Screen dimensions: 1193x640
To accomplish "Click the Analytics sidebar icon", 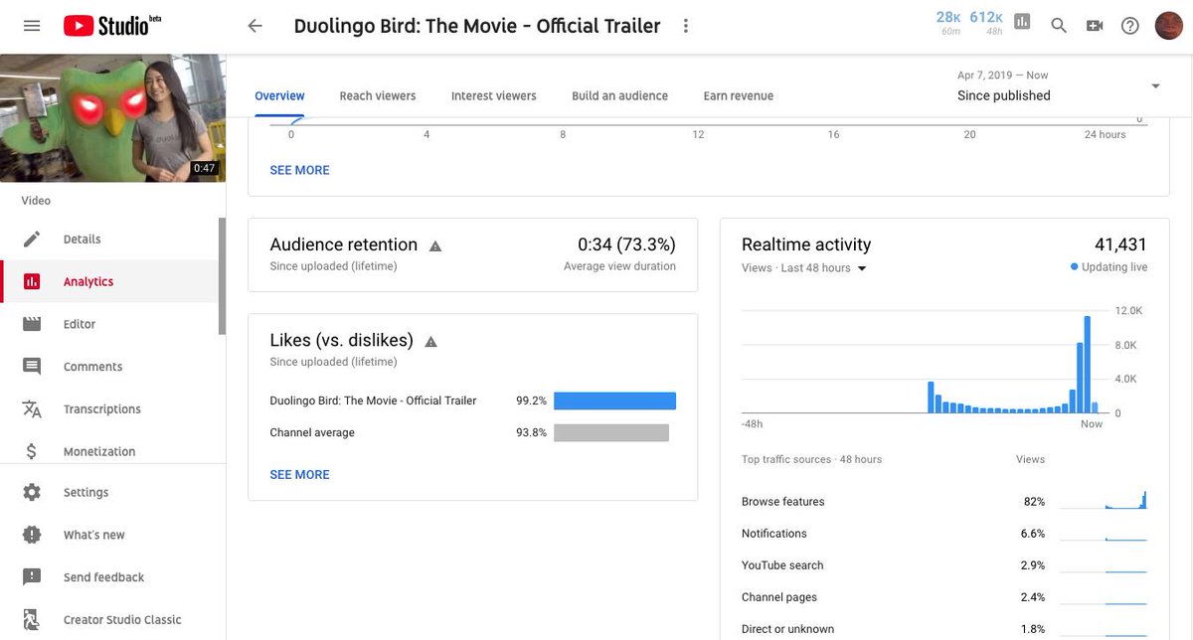I will 32,281.
